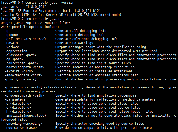Click 'Generate no debugging info' description
The image size is (178, 132).
pyautogui.click(x=80, y=35)
